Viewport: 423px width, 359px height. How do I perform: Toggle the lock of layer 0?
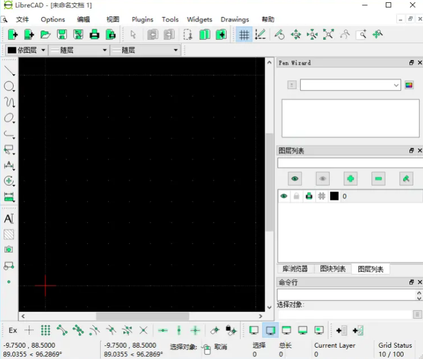[x=296, y=196]
